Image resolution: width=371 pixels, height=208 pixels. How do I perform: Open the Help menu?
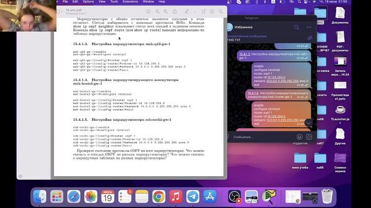point(162,2)
